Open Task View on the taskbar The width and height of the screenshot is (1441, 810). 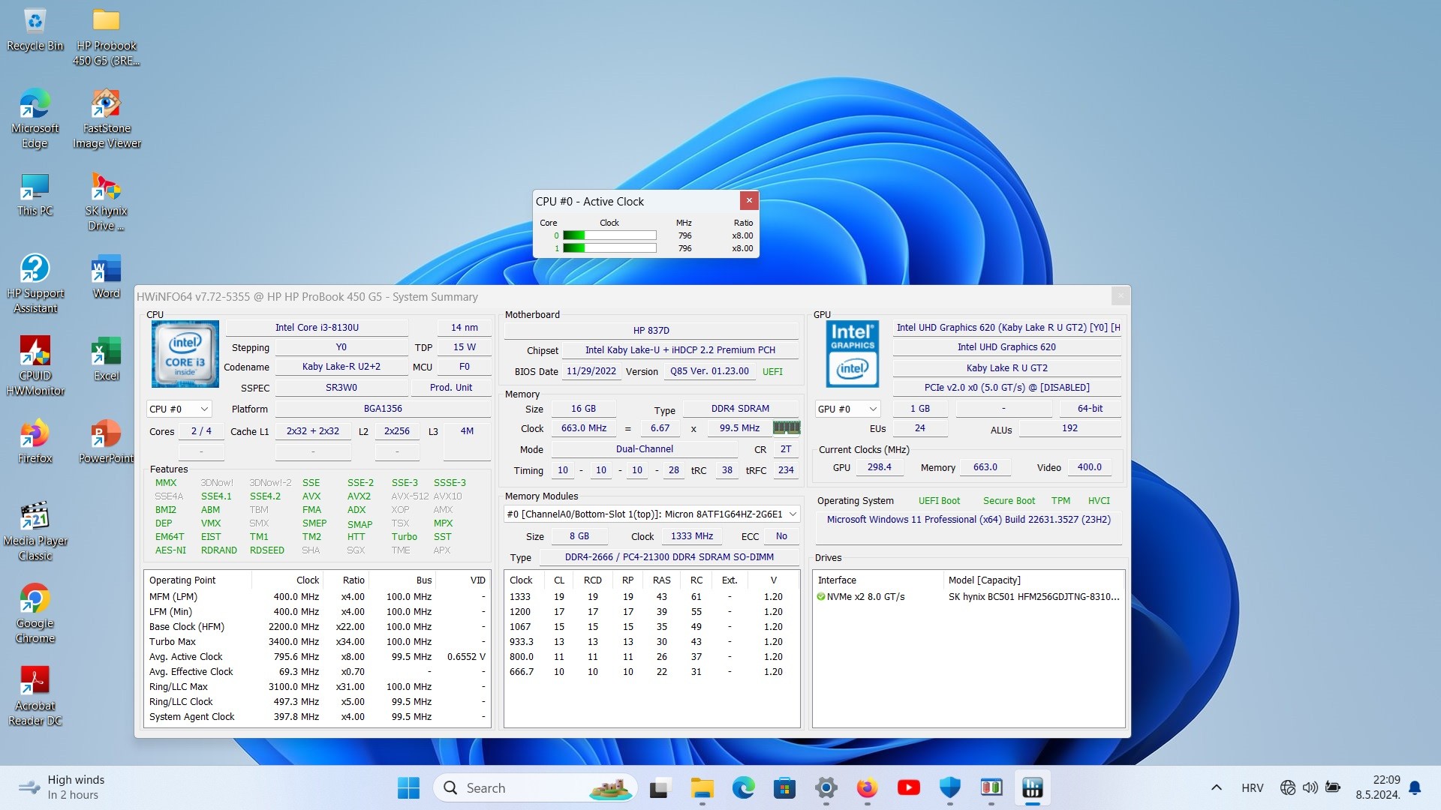pyautogui.click(x=659, y=787)
